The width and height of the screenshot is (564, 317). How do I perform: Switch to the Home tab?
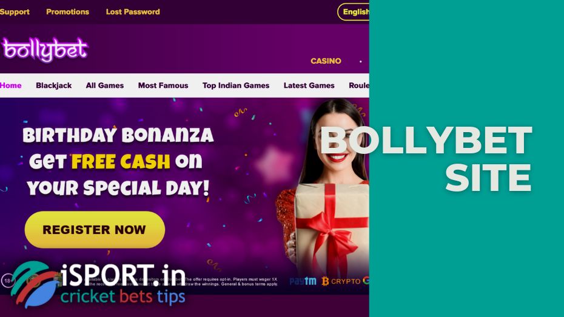(11, 85)
